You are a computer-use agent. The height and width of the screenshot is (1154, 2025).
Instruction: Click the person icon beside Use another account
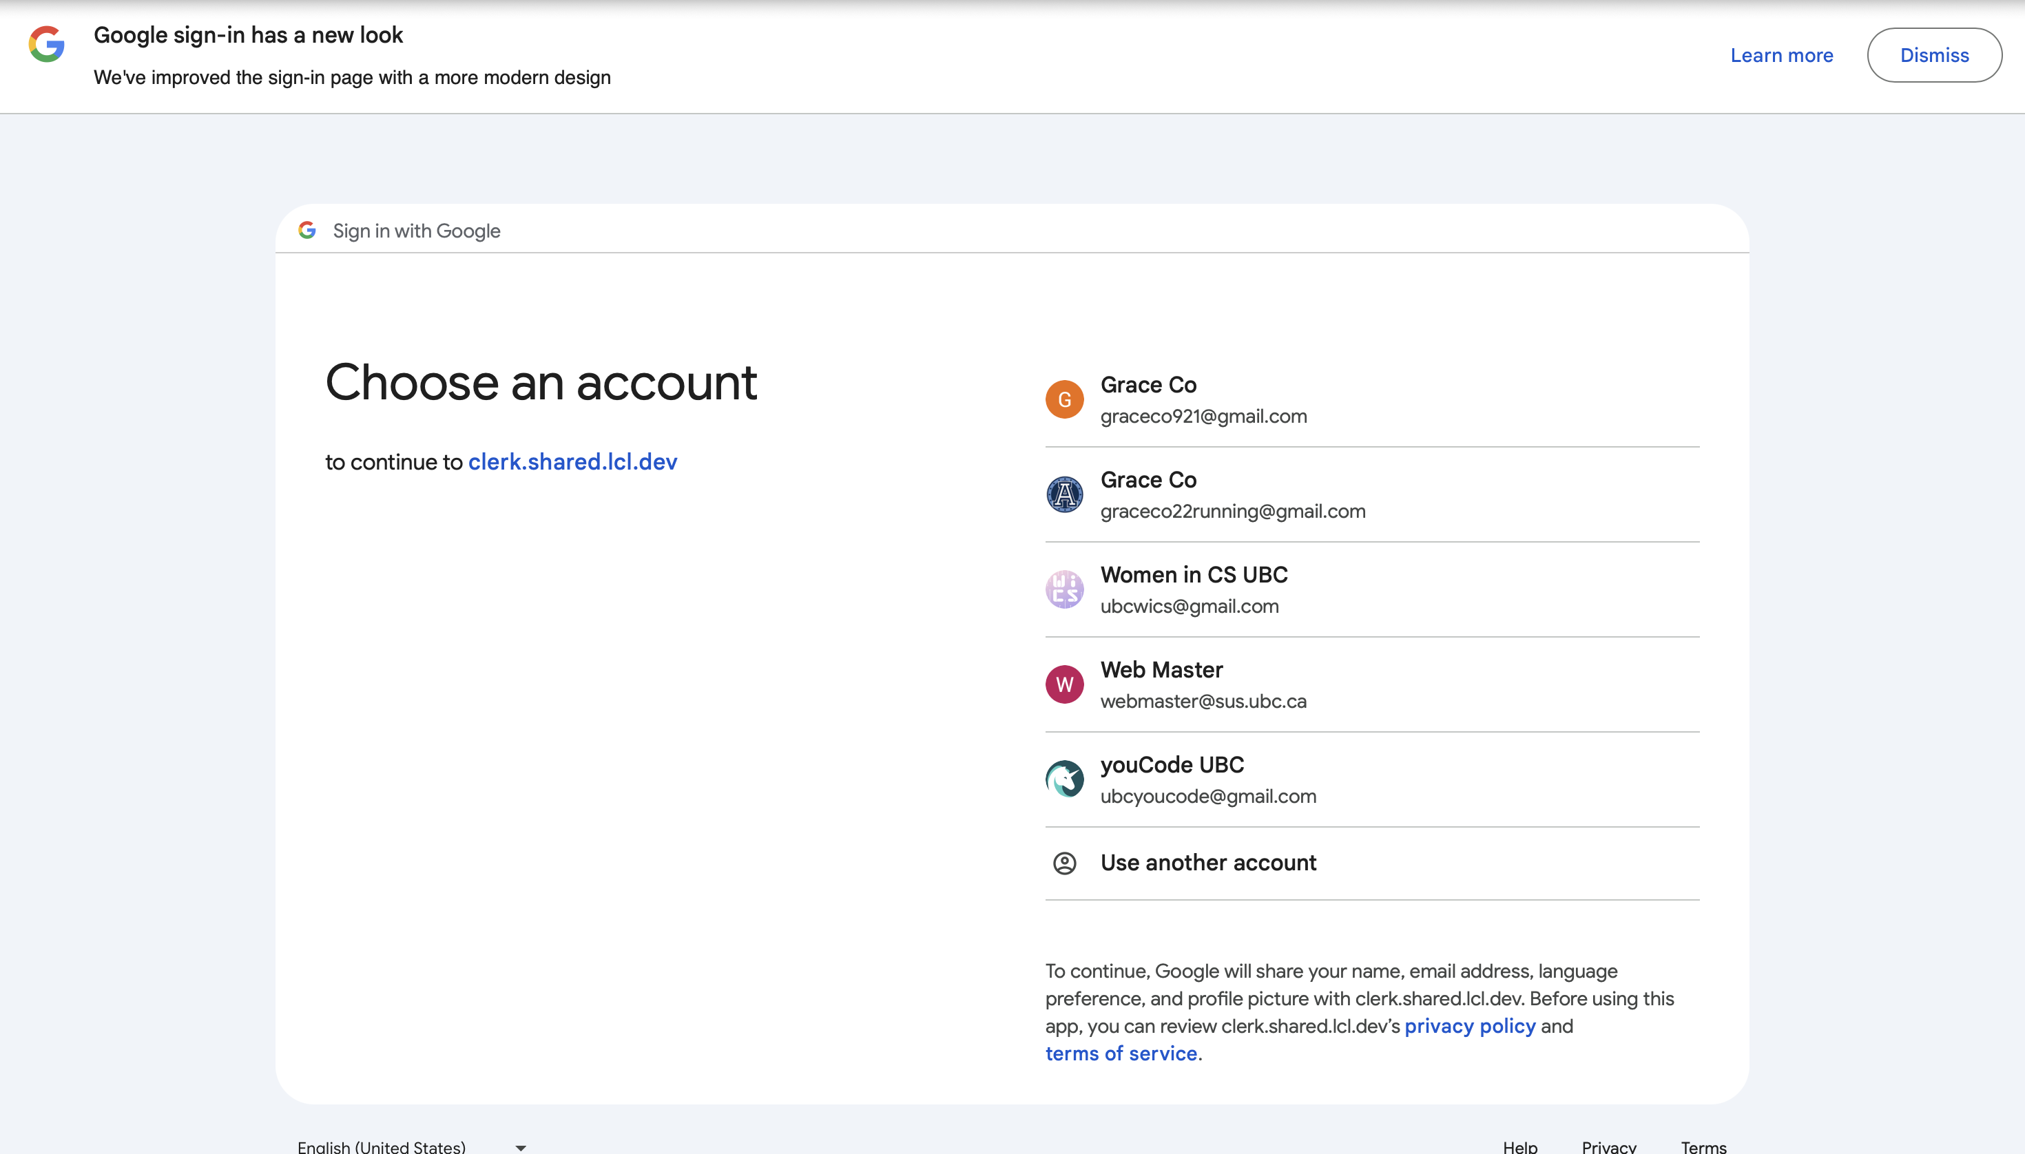(1064, 863)
